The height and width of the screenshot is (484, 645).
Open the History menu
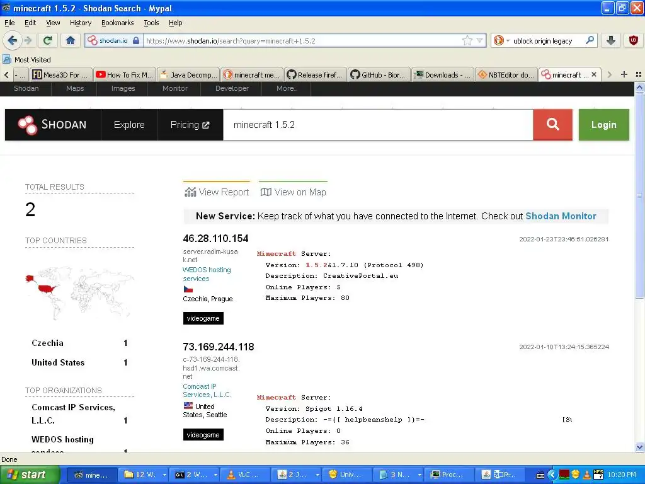[x=81, y=23]
